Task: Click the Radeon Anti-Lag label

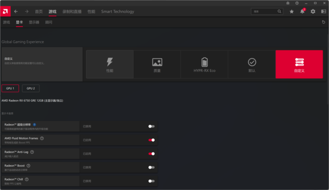Action: [x=16, y=152]
